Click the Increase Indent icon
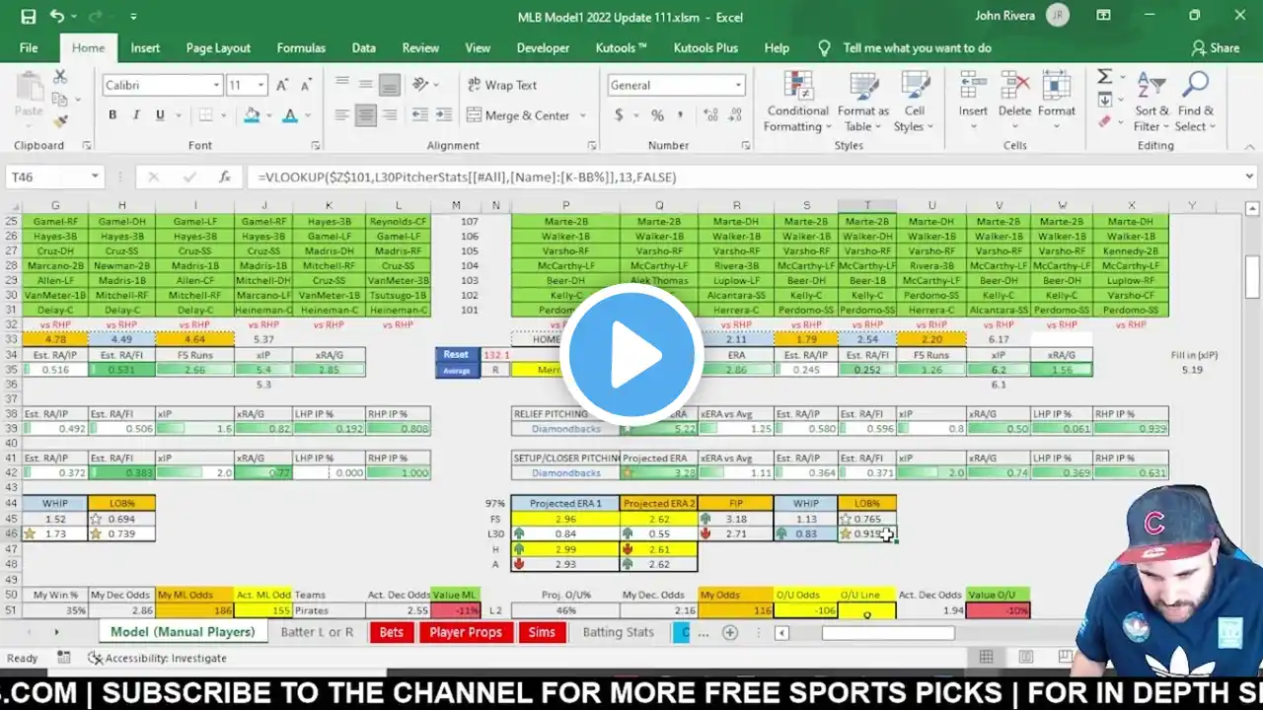 tap(445, 115)
